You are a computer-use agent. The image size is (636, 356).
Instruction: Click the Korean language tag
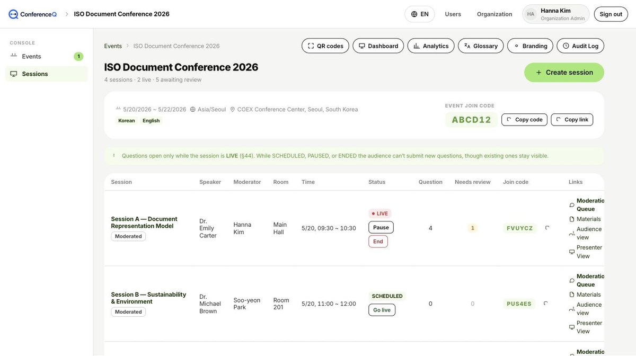[126, 121]
